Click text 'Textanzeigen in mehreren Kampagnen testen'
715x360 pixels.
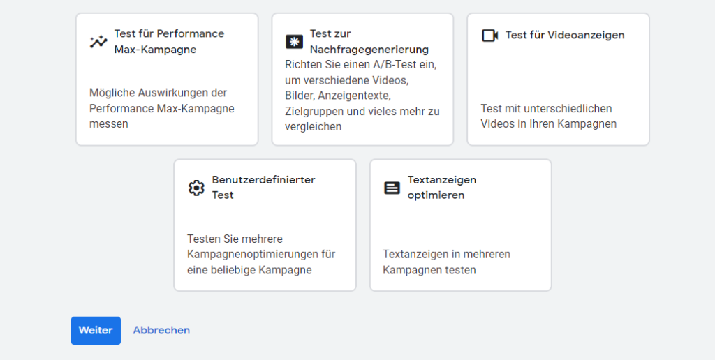point(446,262)
